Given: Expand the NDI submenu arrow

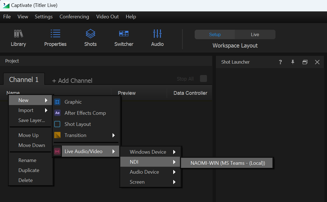Looking at the screenshot, I should (x=174, y=162).
